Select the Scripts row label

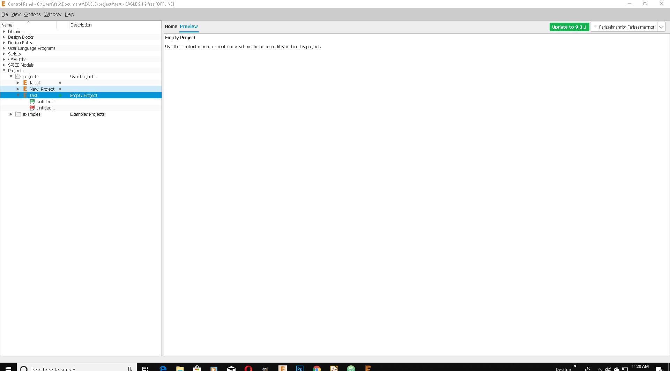[14, 54]
